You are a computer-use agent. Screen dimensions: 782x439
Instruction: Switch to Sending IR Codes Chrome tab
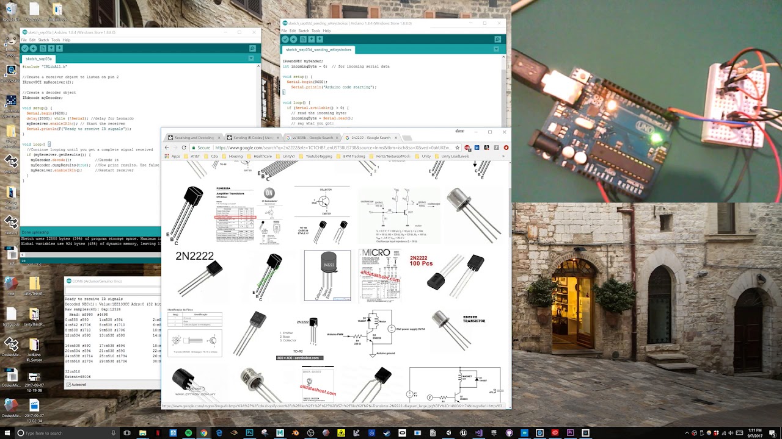click(x=252, y=138)
